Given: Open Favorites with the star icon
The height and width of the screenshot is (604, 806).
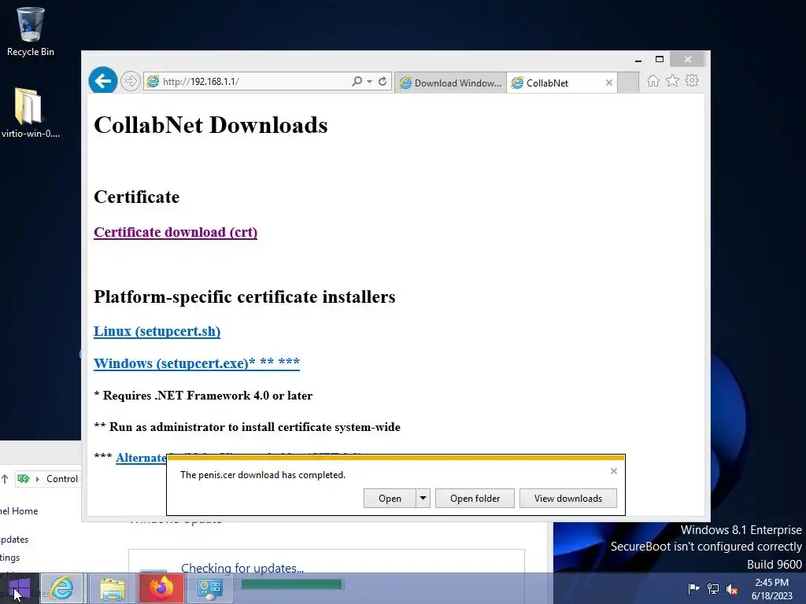Looking at the screenshot, I should (672, 81).
